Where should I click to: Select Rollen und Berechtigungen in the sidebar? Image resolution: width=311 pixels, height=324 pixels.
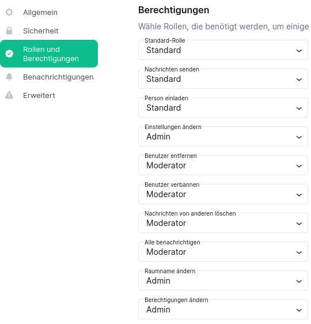pyautogui.click(x=49, y=54)
